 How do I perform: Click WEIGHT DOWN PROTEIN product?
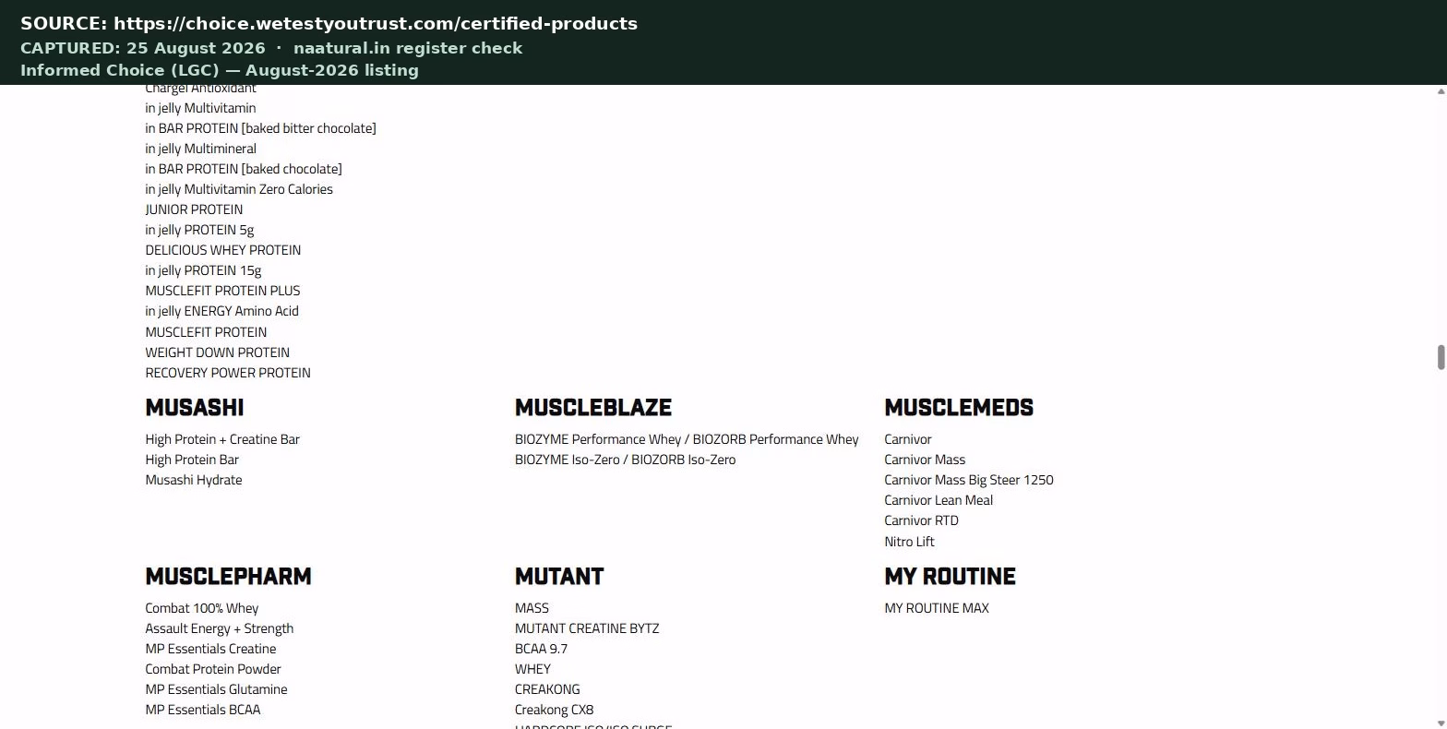coord(217,353)
